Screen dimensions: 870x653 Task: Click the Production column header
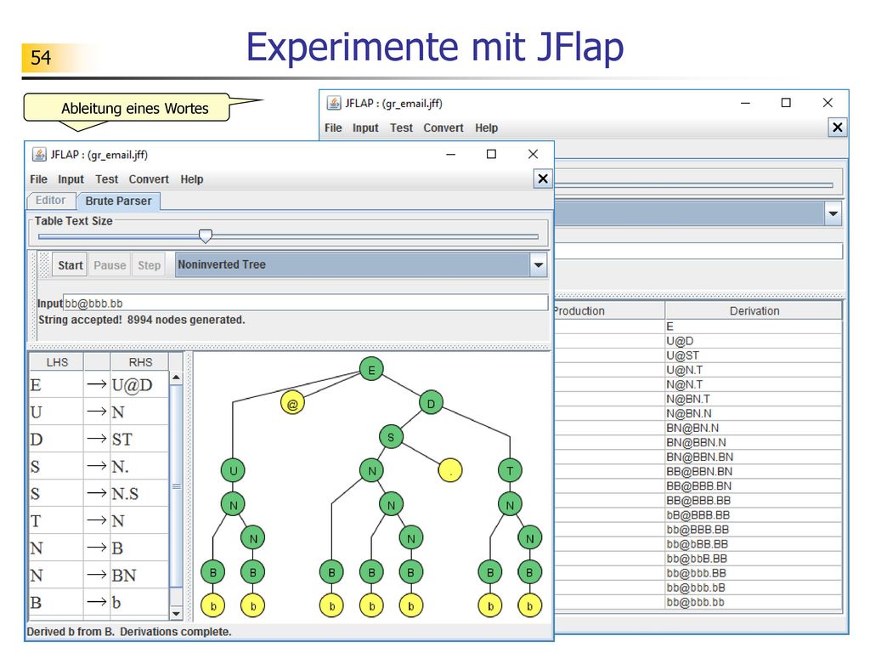609,311
